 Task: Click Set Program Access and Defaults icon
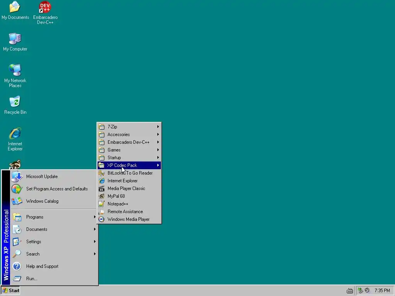click(x=17, y=189)
